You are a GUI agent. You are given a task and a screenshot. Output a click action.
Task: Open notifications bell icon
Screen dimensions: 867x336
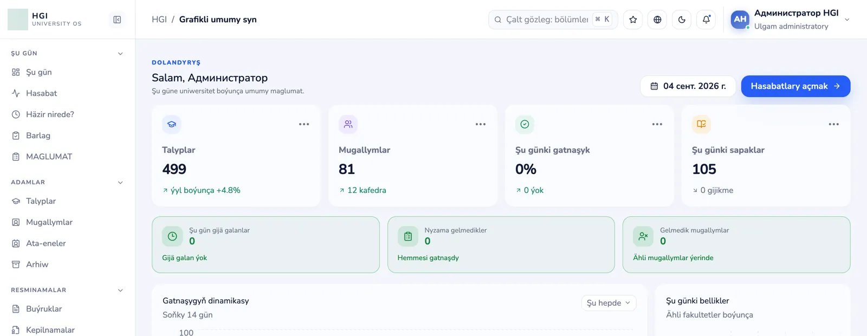pyautogui.click(x=706, y=20)
